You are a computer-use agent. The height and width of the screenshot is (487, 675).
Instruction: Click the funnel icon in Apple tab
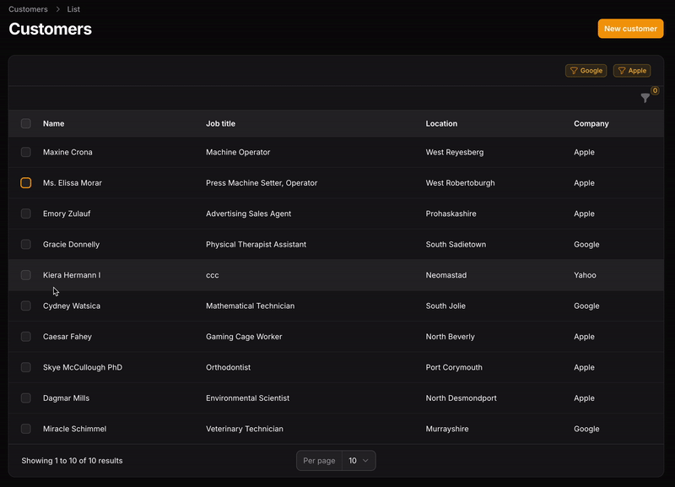[621, 71]
